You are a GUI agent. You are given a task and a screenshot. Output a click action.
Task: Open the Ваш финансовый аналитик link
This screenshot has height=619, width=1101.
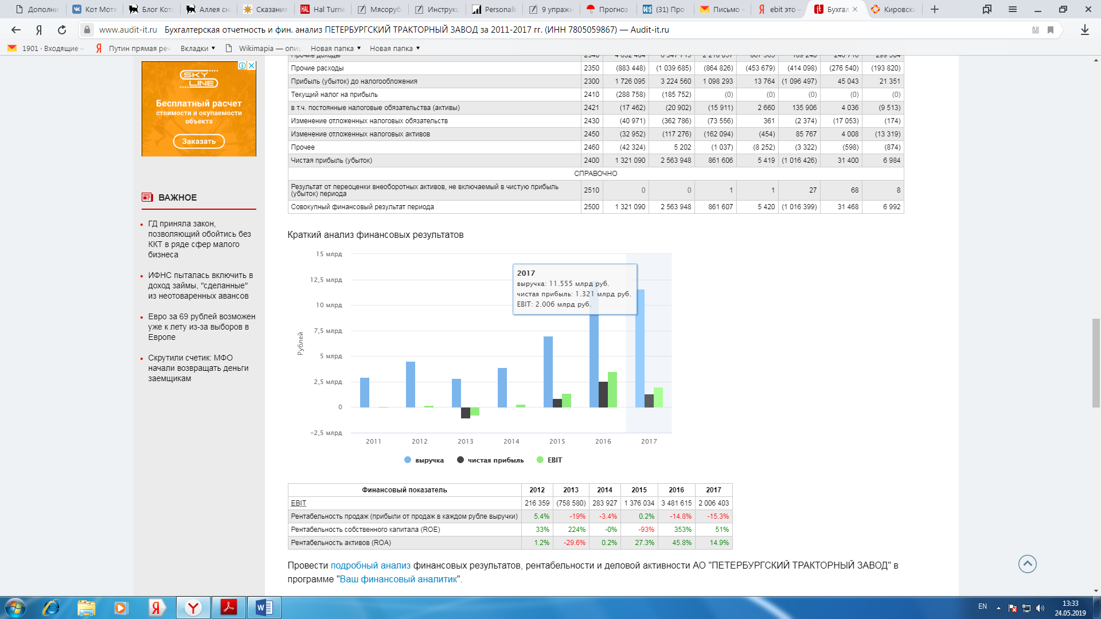click(x=399, y=579)
